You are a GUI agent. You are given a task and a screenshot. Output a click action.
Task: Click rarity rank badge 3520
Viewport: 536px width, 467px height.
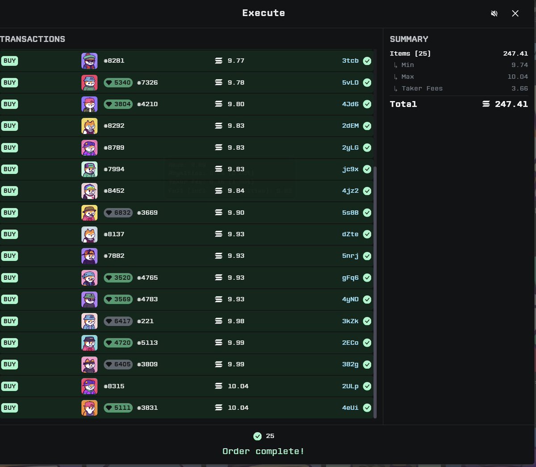click(118, 278)
